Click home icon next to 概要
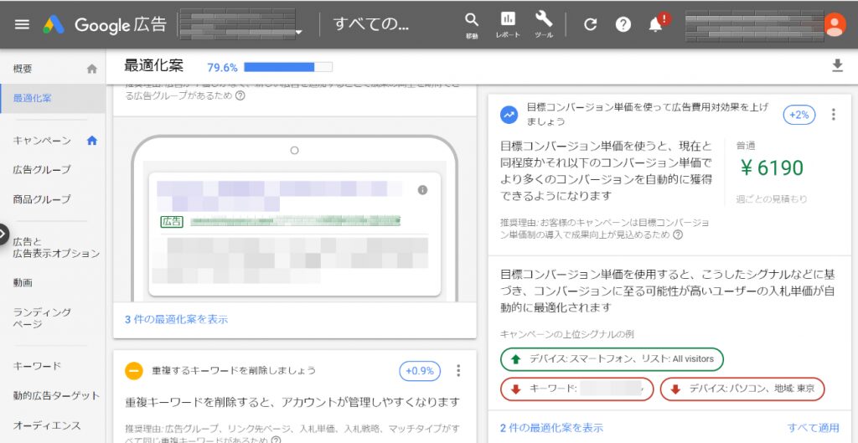The height and width of the screenshot is (443, 858). coord(92,69)
